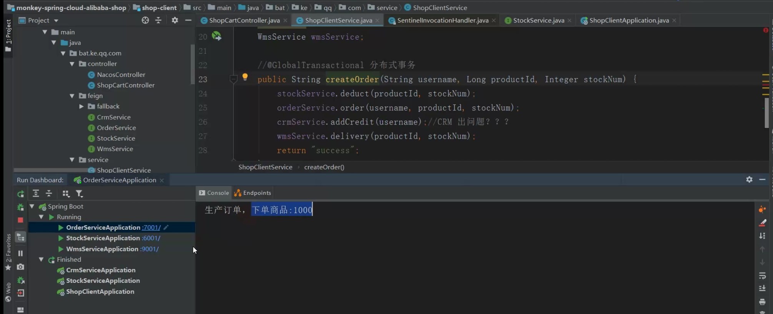
Task: Open the Favorites tool window stripe
Action: pos(8,252)
